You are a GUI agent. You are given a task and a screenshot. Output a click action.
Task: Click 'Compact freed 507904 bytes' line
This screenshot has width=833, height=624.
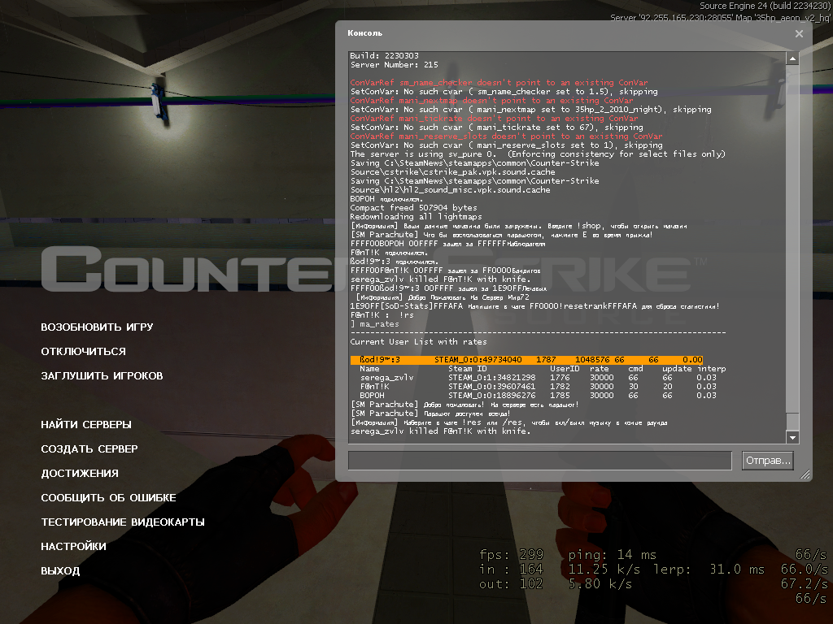tap(414, 208)
